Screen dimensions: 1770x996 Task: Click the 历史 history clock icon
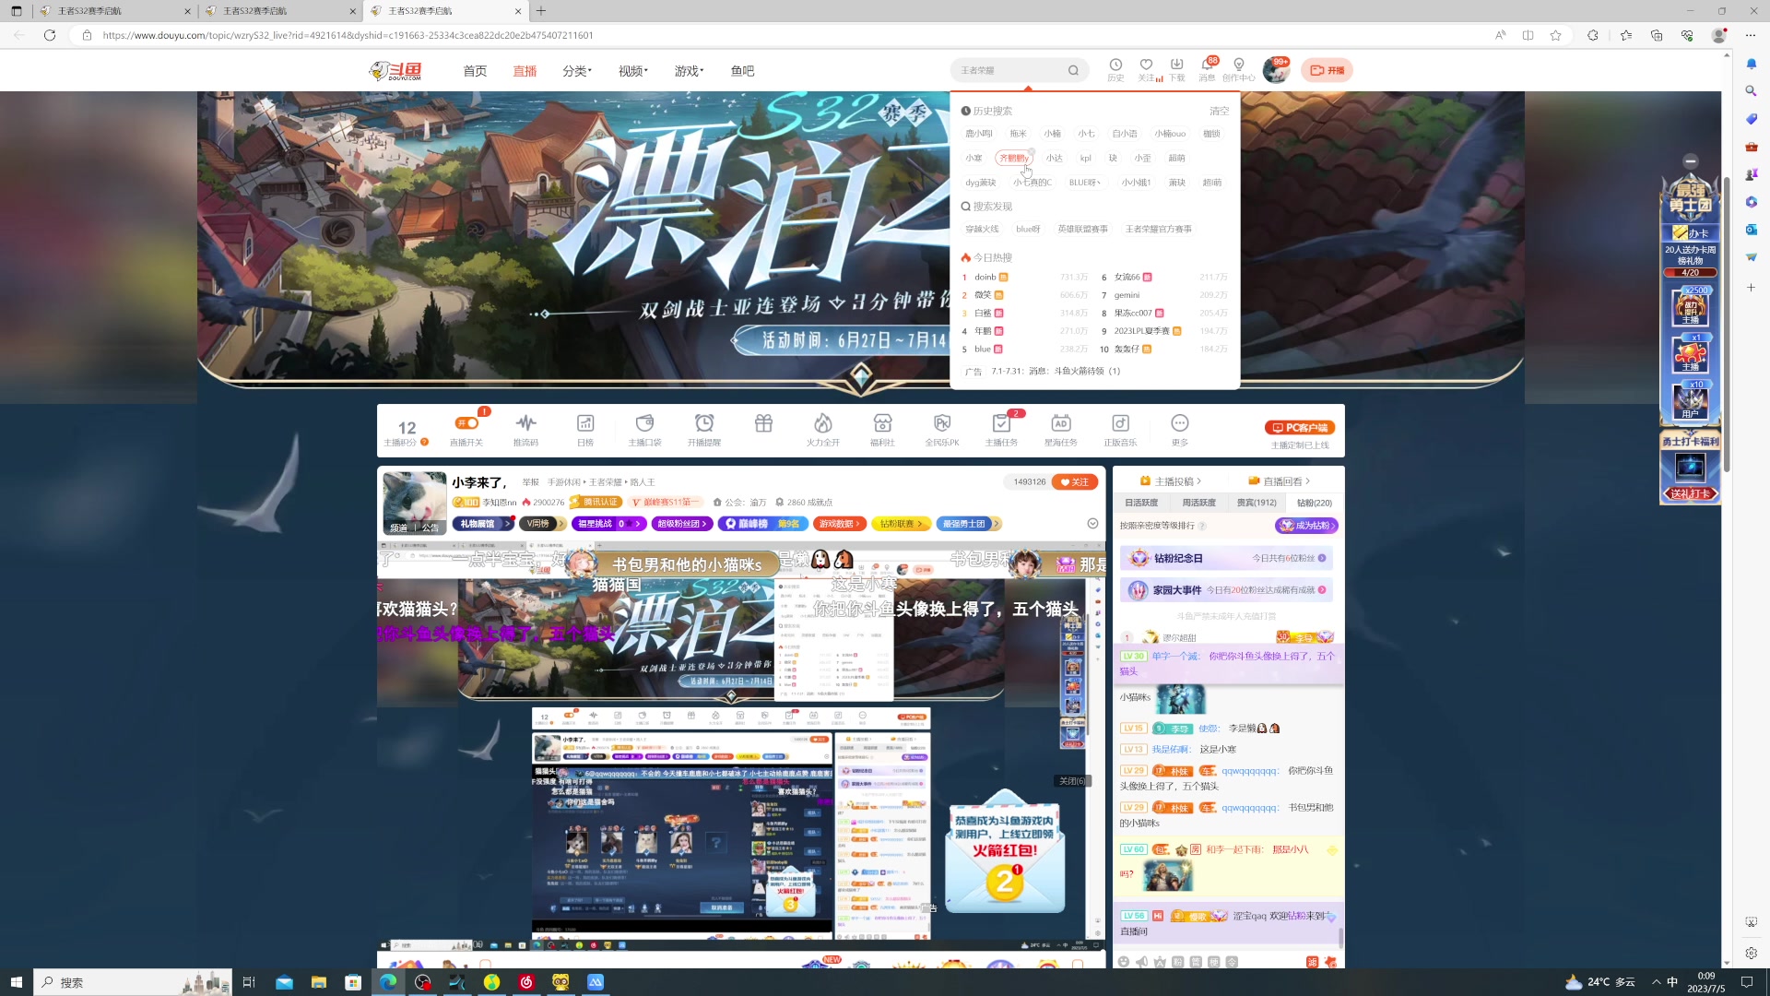pyautogui.click(x=1115, y=65)
